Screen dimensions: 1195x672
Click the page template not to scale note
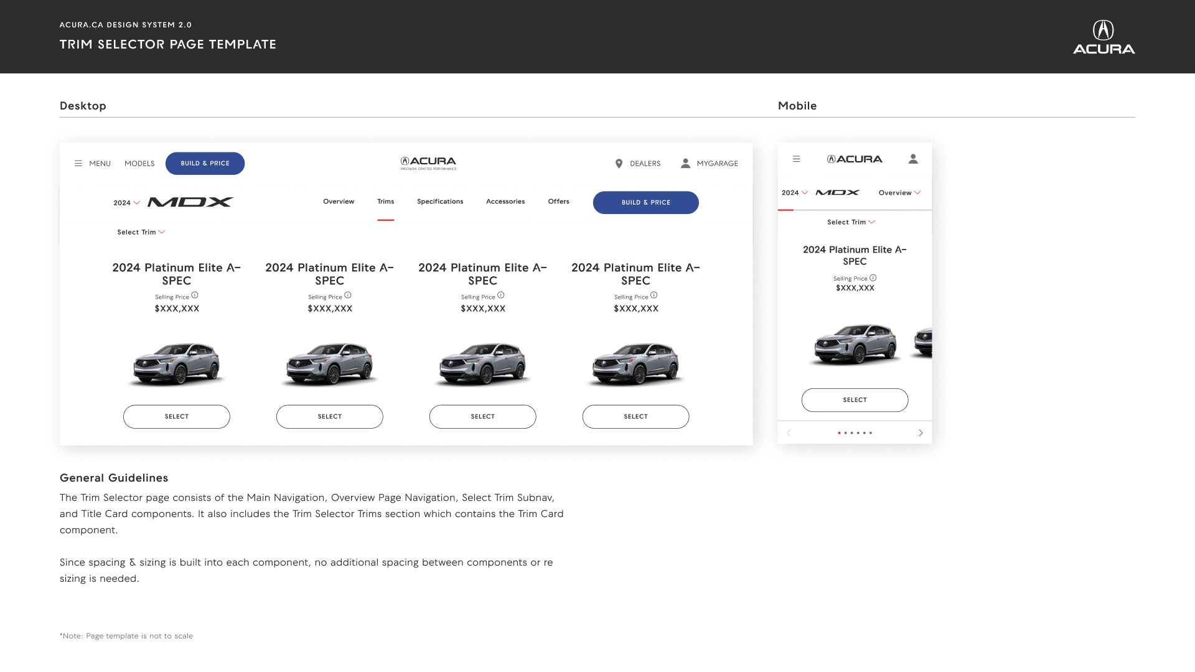pos(126,636)
